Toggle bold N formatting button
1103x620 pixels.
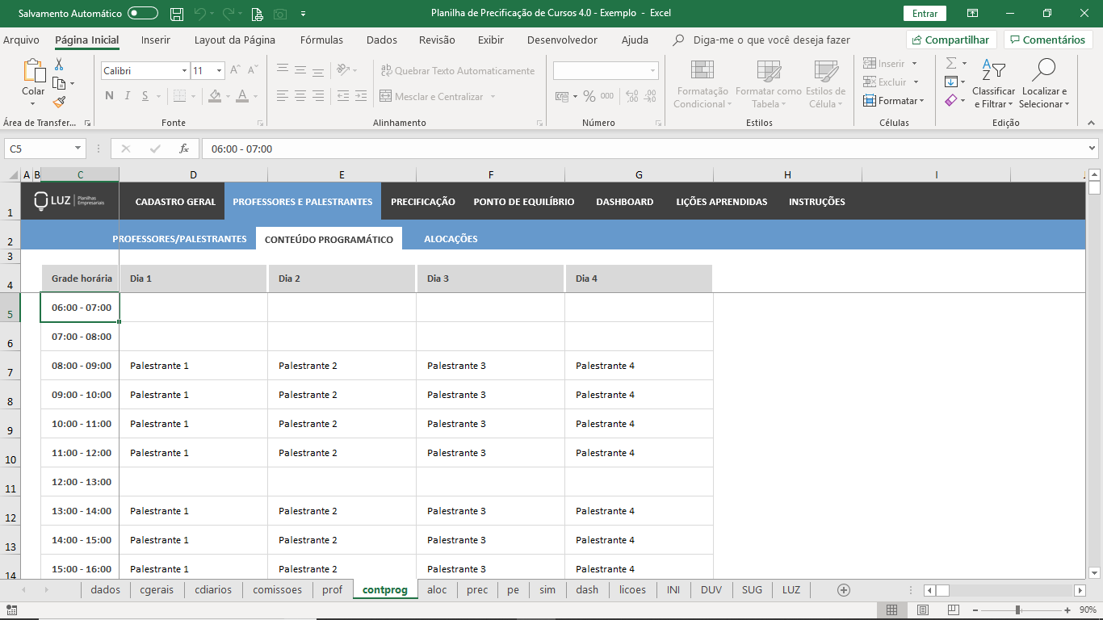109,96
